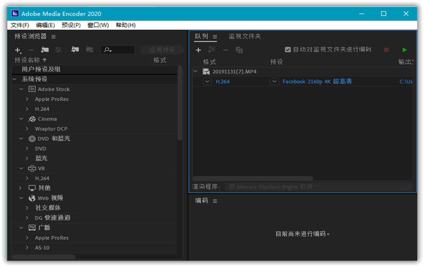Open the Facebook 2160p preset dropdown arrow
Screen dimensions: 424x267
click(x=275, y=82)
